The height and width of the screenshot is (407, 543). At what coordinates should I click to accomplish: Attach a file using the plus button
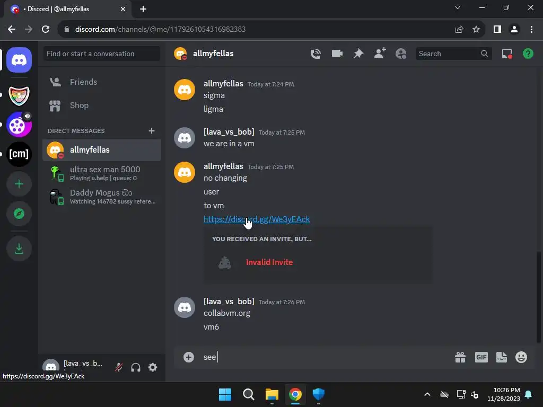coord(189,357)
